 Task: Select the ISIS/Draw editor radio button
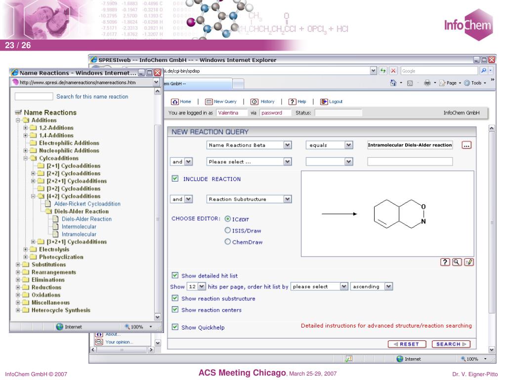(227, 230)
